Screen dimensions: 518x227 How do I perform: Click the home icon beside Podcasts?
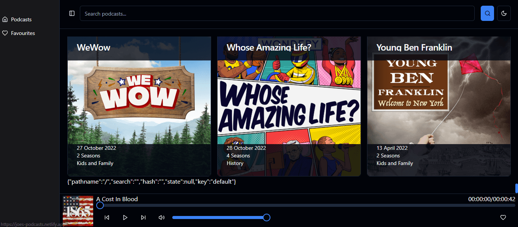point(5,19)
